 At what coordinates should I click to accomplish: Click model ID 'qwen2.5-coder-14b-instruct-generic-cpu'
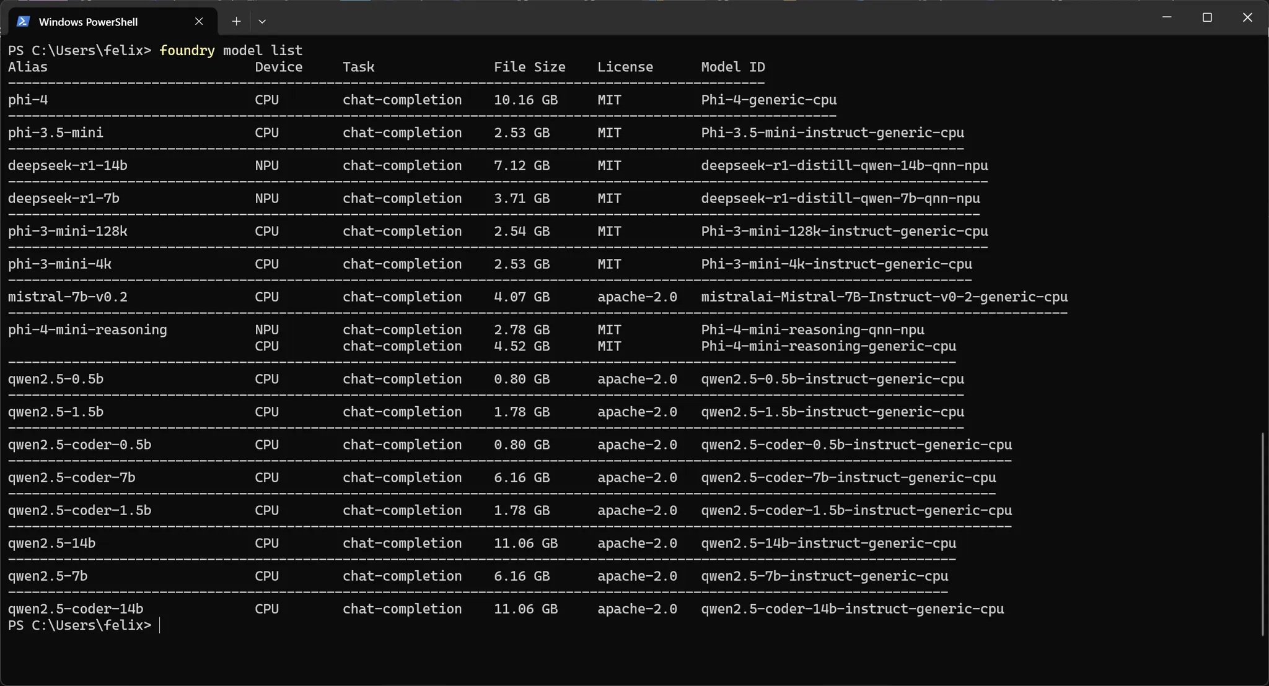point(853,609)
